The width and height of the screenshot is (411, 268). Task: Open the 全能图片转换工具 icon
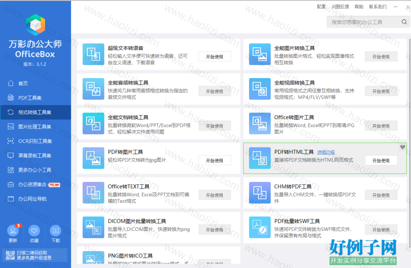[260, 54]
